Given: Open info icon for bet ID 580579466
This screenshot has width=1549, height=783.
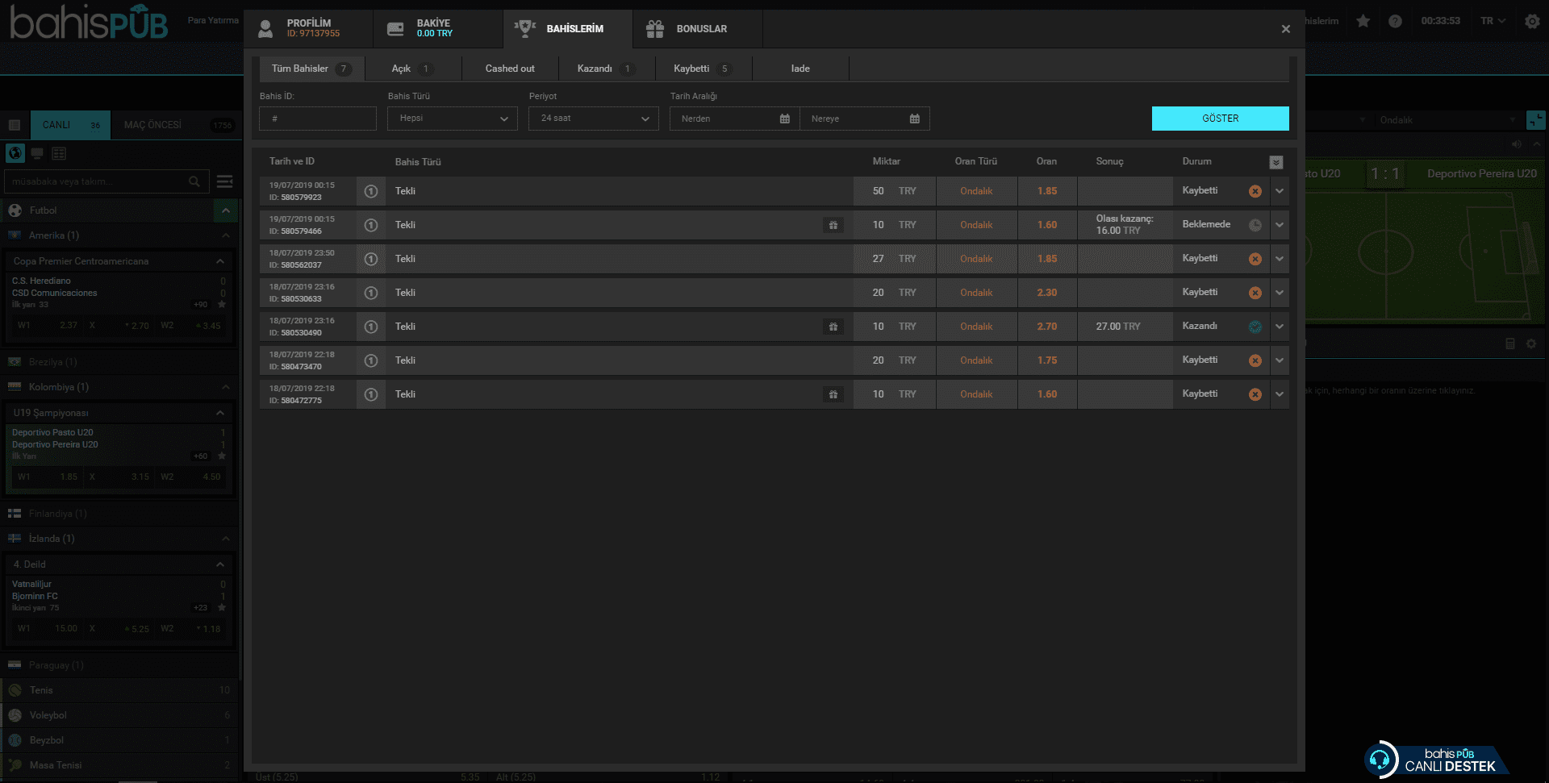Looking at the screenshot, I should [x=371, y=225].
